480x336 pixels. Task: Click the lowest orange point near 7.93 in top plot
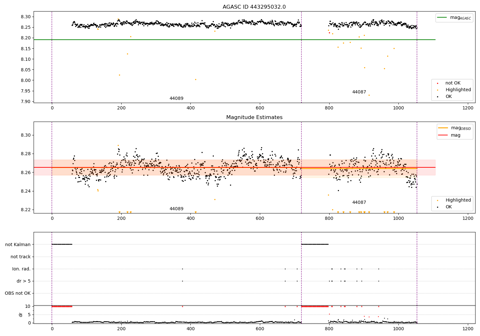click(x=369, y=95)
